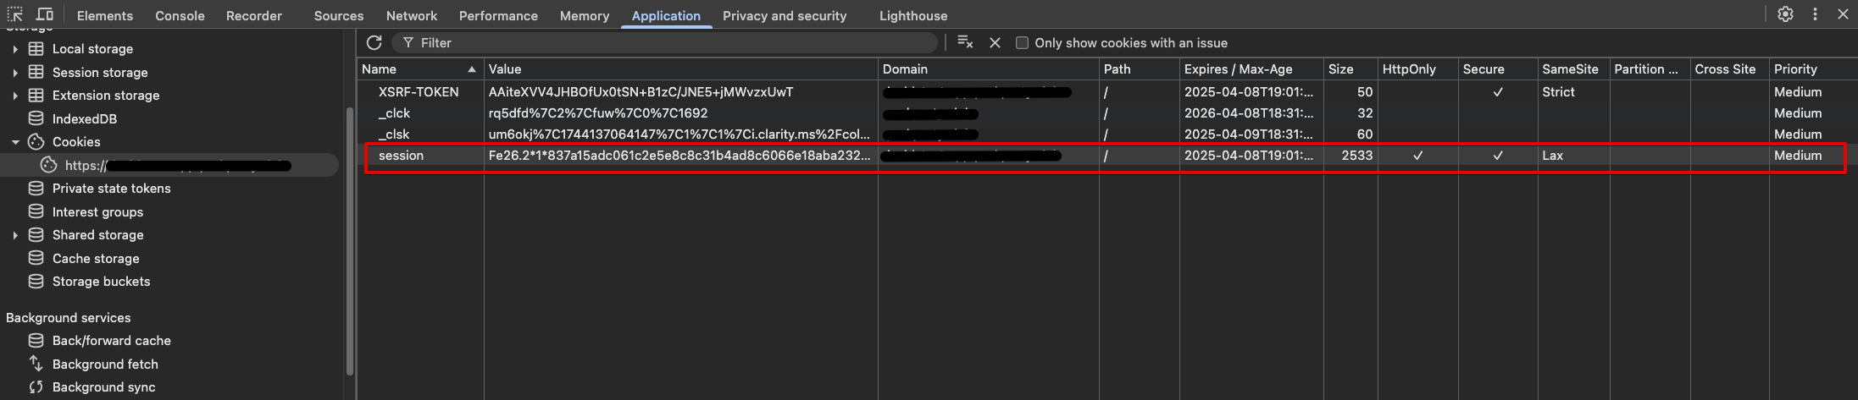This screenshot has width=1858, height=400.
Task: Click the Background sync icon
Action: (x=36, y=387)
